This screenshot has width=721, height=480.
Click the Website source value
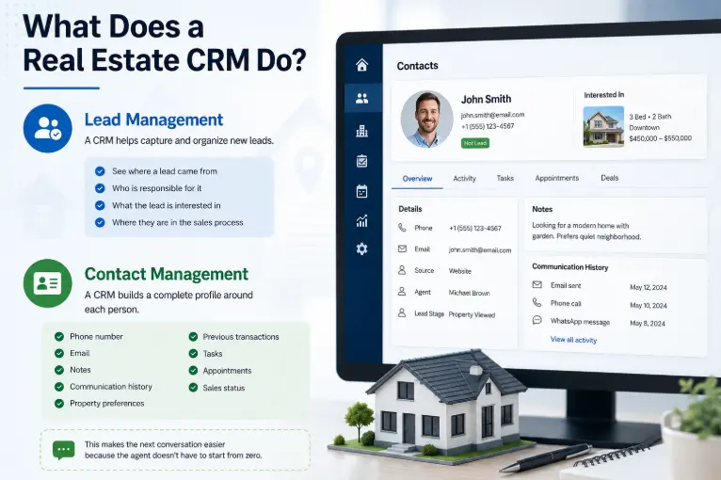[460, 271]
